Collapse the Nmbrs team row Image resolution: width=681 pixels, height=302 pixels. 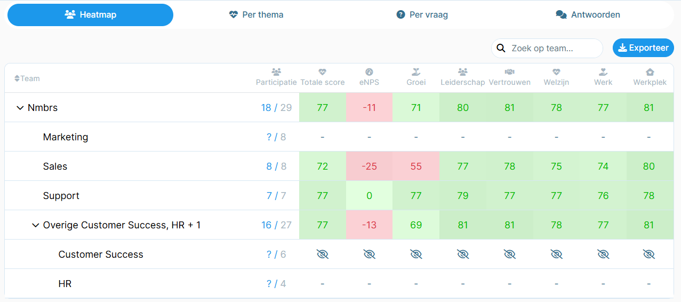[x=20, y=108]
